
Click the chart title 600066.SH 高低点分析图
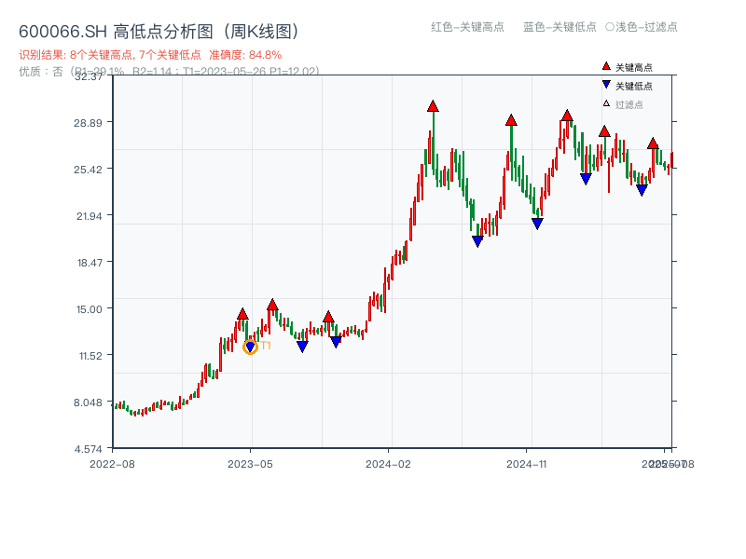[159, 32]
